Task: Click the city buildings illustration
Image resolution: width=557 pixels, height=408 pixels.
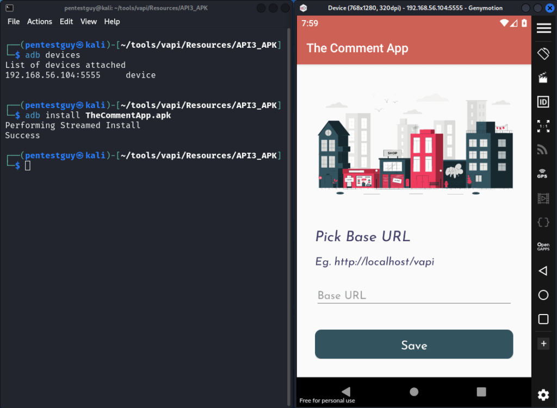Action: click(x=415, y=144)
